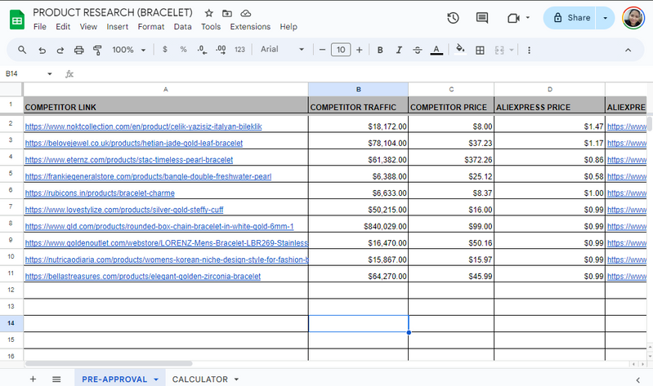Search the menus magnifier icon
This screenshot has width=653, height=386.
tap(22, 50)
